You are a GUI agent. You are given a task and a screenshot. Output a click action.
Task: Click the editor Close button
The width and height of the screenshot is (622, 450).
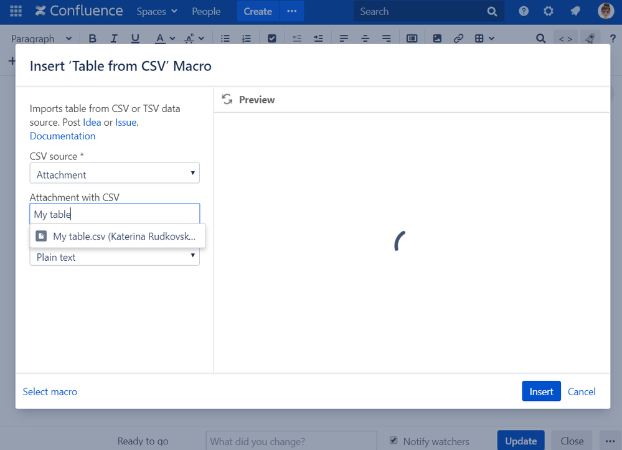click(x=572, y=441)
